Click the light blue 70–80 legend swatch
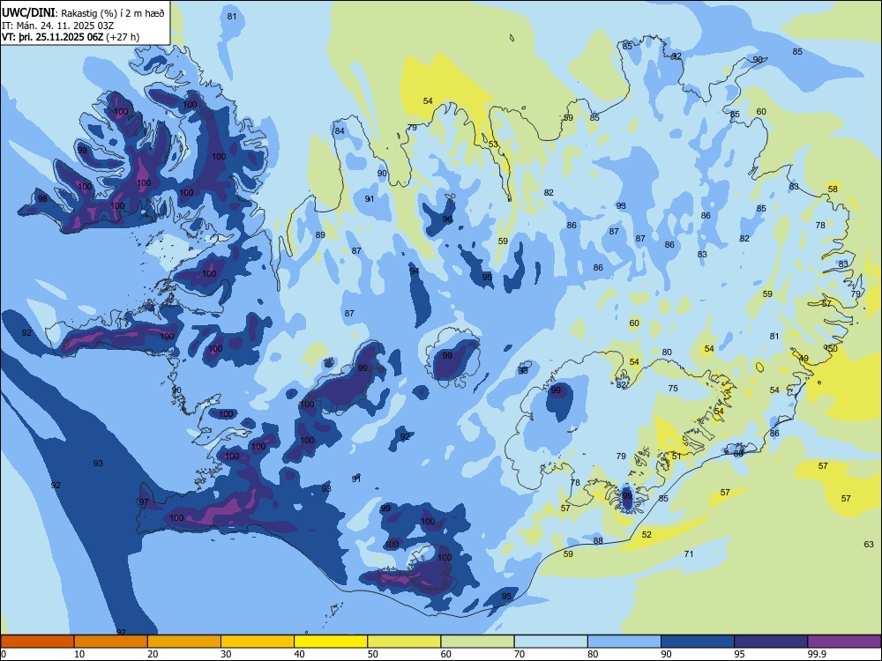The height and width of the screenshot is (661, 882). point(550,642)
